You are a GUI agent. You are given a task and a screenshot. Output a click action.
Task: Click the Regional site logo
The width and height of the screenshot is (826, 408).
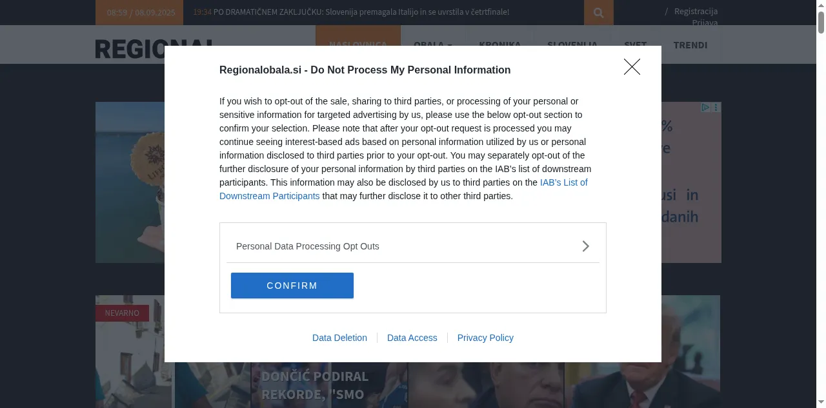(x=129, y=49)
